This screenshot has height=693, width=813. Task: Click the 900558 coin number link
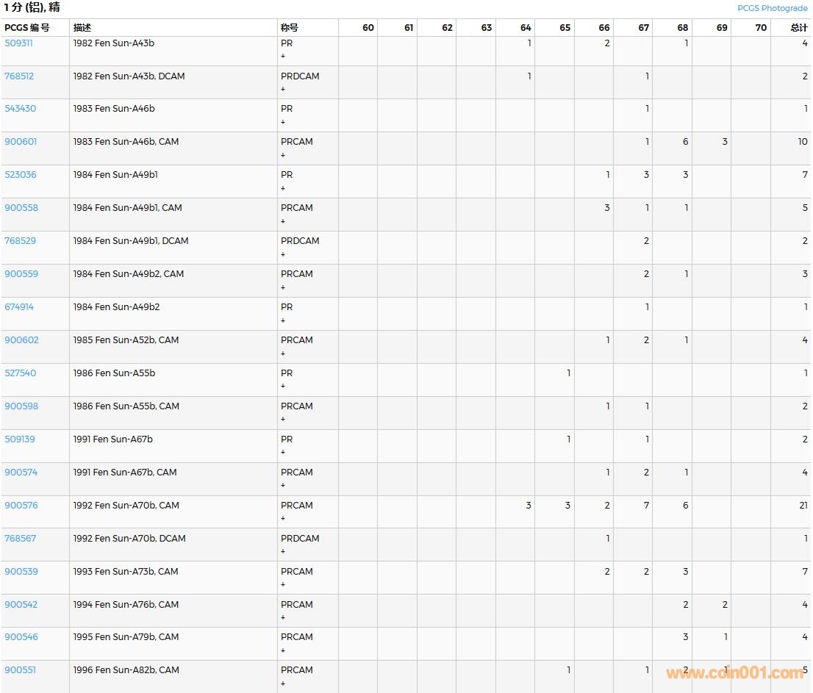[21, 208]
